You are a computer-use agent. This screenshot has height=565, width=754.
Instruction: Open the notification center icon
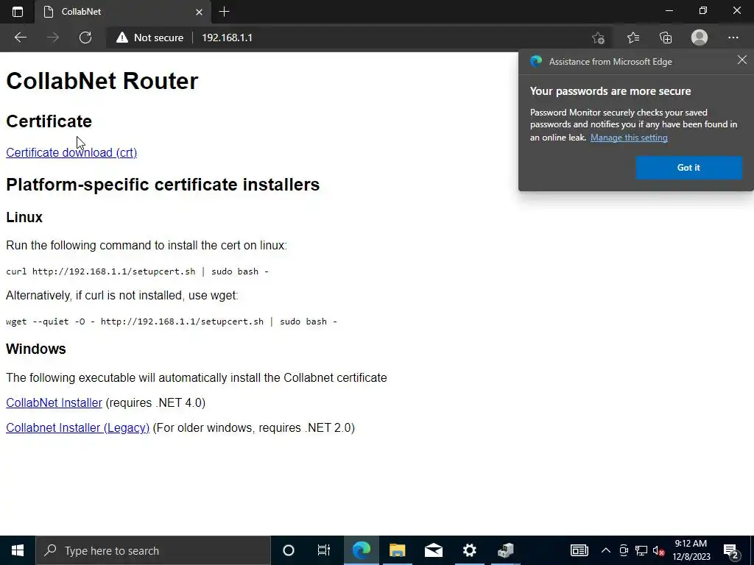(x=731, y=550)
